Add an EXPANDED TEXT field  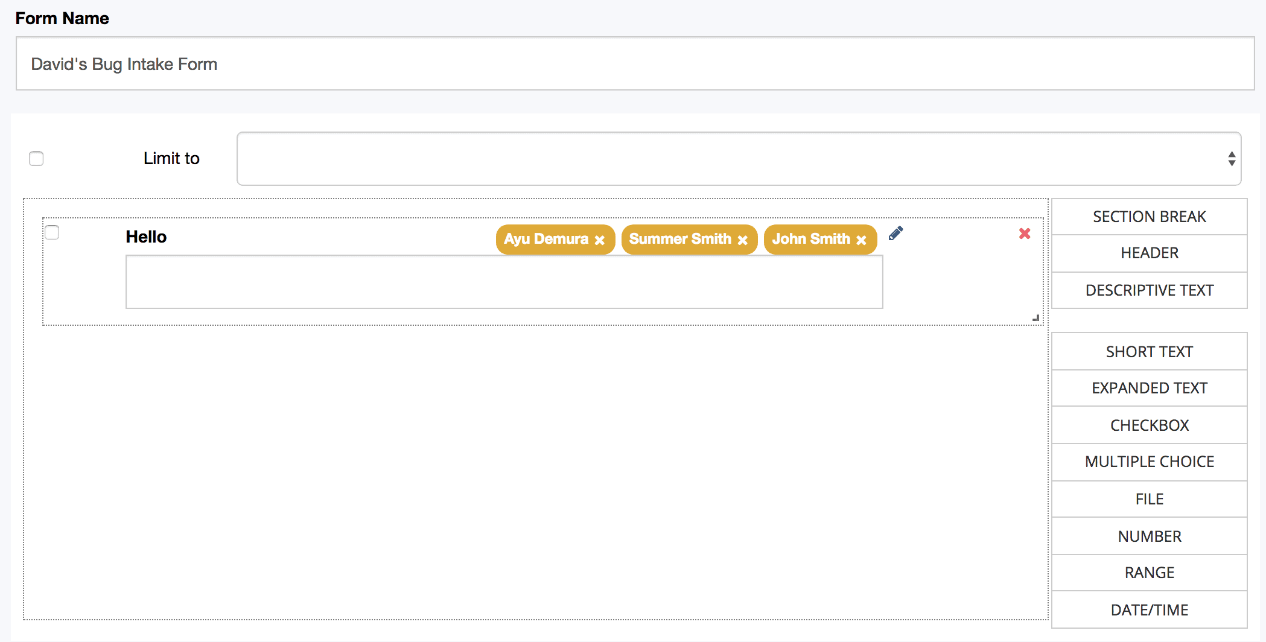[x=1149, y=388]
